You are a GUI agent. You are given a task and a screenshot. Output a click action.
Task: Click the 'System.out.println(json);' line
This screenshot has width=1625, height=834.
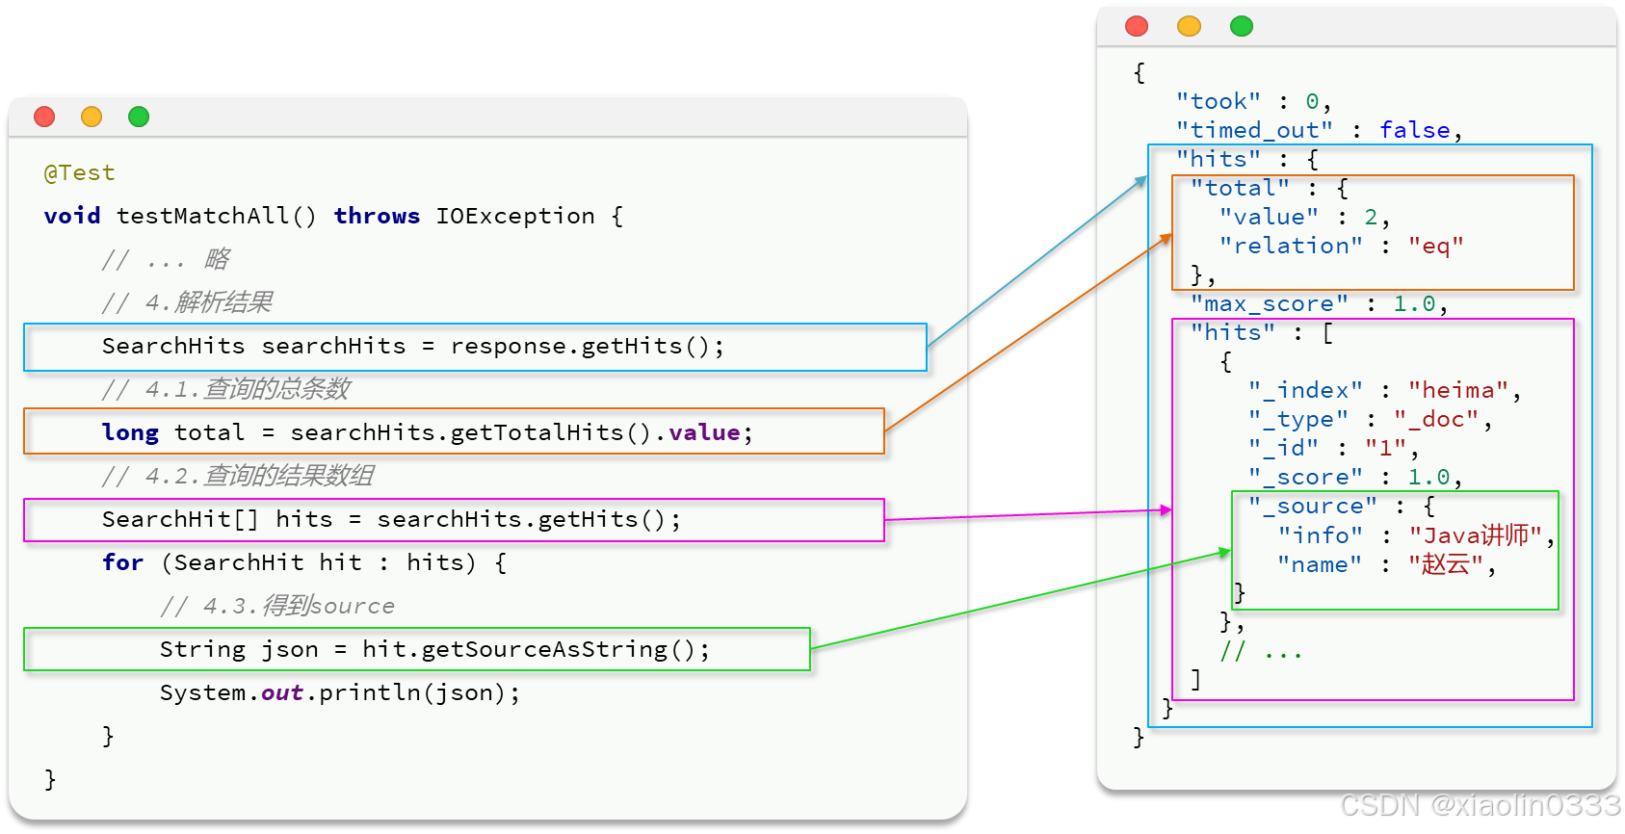340,692
